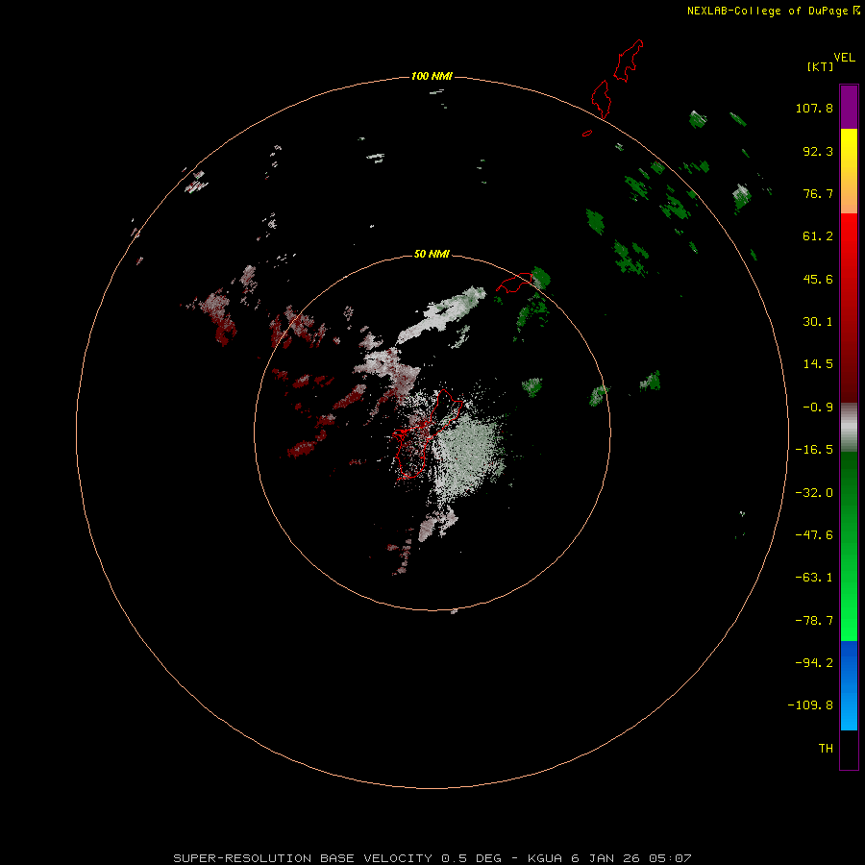Click the TH legend label
The height and width of the screenshot is (865, 865).
tap(826, 749)
